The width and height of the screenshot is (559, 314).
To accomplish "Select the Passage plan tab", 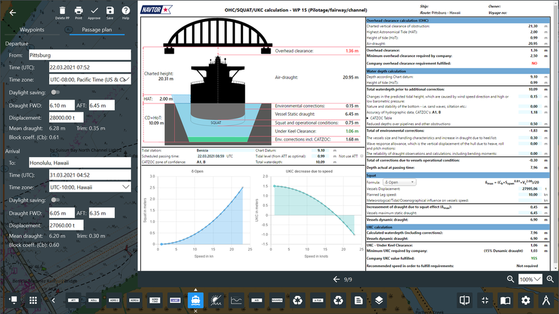I will [97, 29].
